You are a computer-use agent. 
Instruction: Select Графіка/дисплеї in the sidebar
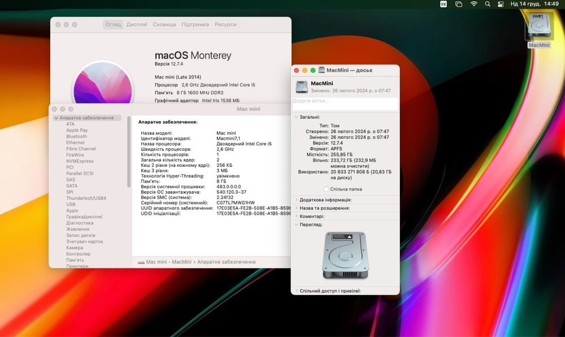click(x=84, y=217)
